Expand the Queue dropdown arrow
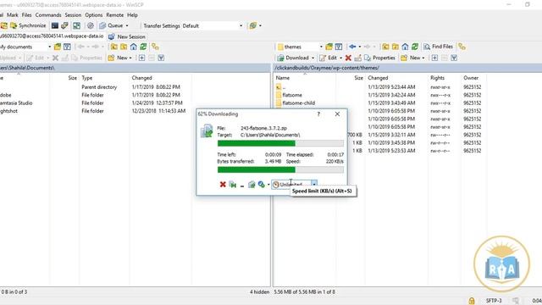This screenshot has height=305, width=542. pos(127,25)
